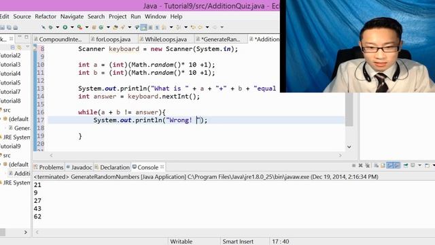
Task: Open the Problems tab
Action: [48, 167]
